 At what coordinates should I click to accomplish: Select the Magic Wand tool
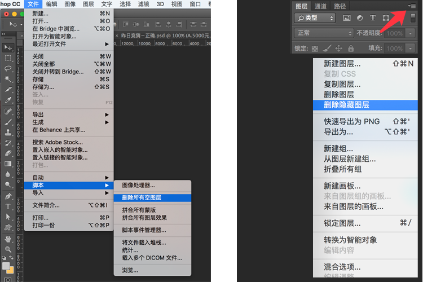8,79
